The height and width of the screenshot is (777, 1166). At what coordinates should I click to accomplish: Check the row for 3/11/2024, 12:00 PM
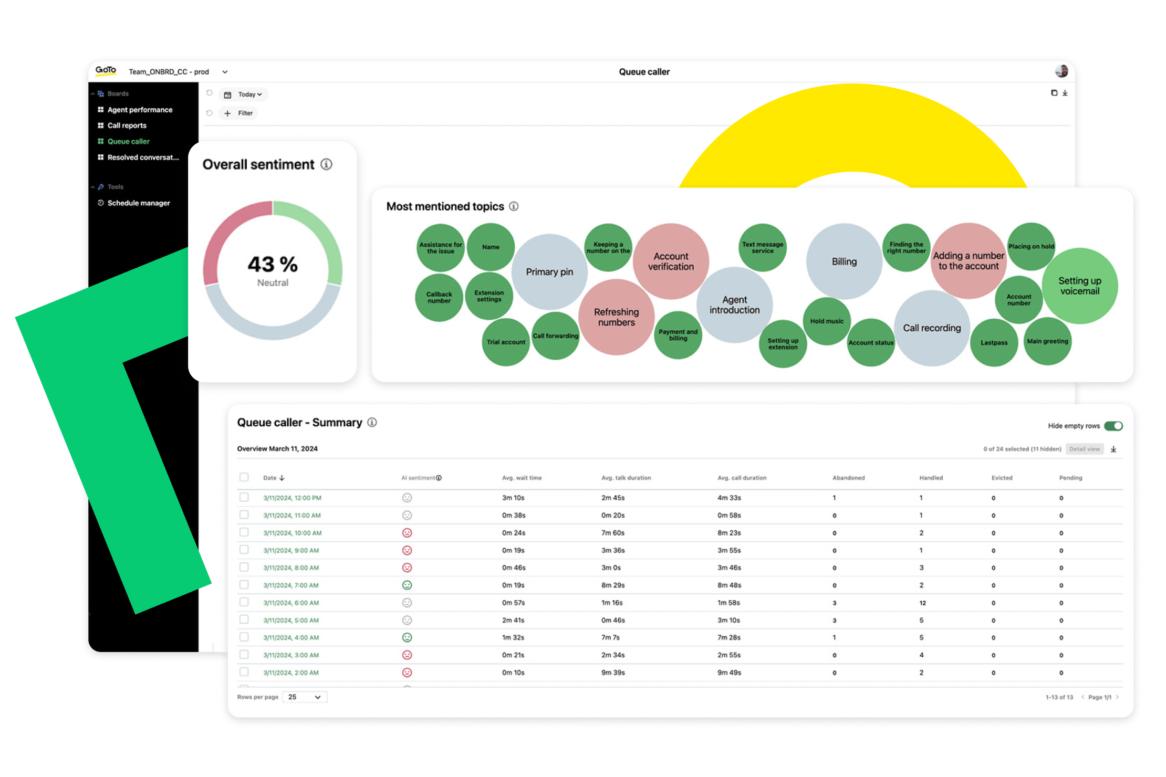click(244, 497)
